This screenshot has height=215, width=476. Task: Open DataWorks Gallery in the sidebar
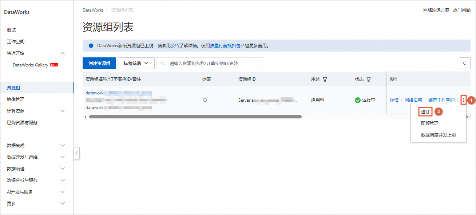tap(31, 65)
